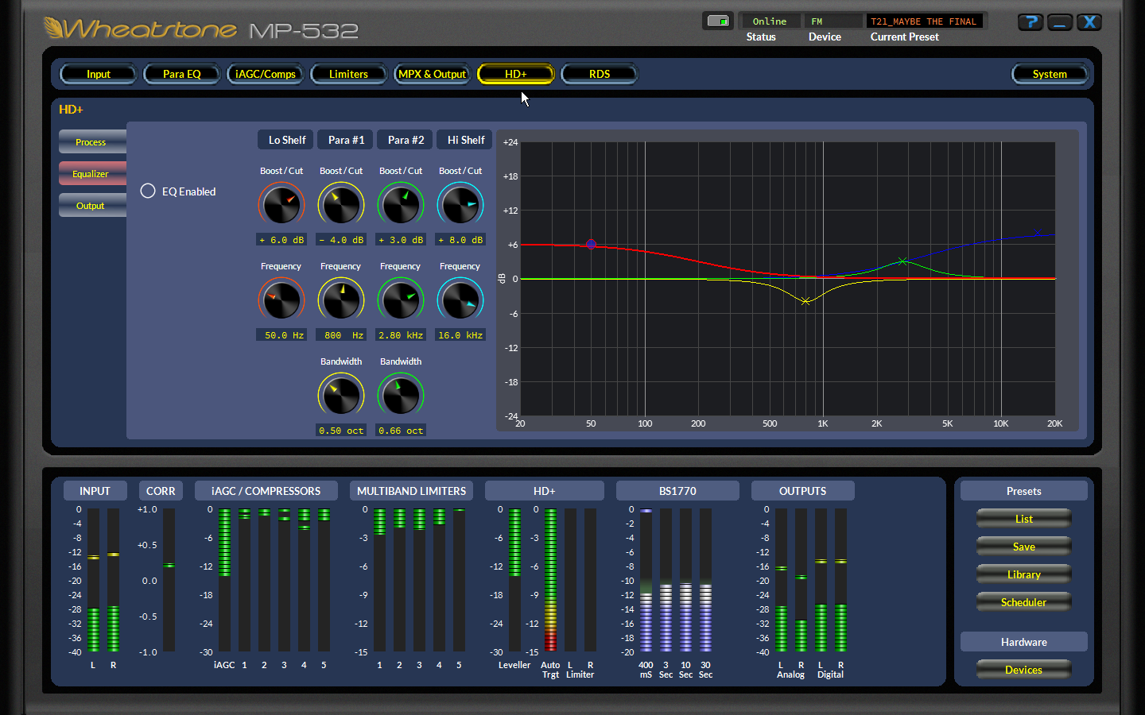Click the blue Hi Shelf marker on graph
This screenshot has height=715, width=1145.
click(x=1037, y=233)
